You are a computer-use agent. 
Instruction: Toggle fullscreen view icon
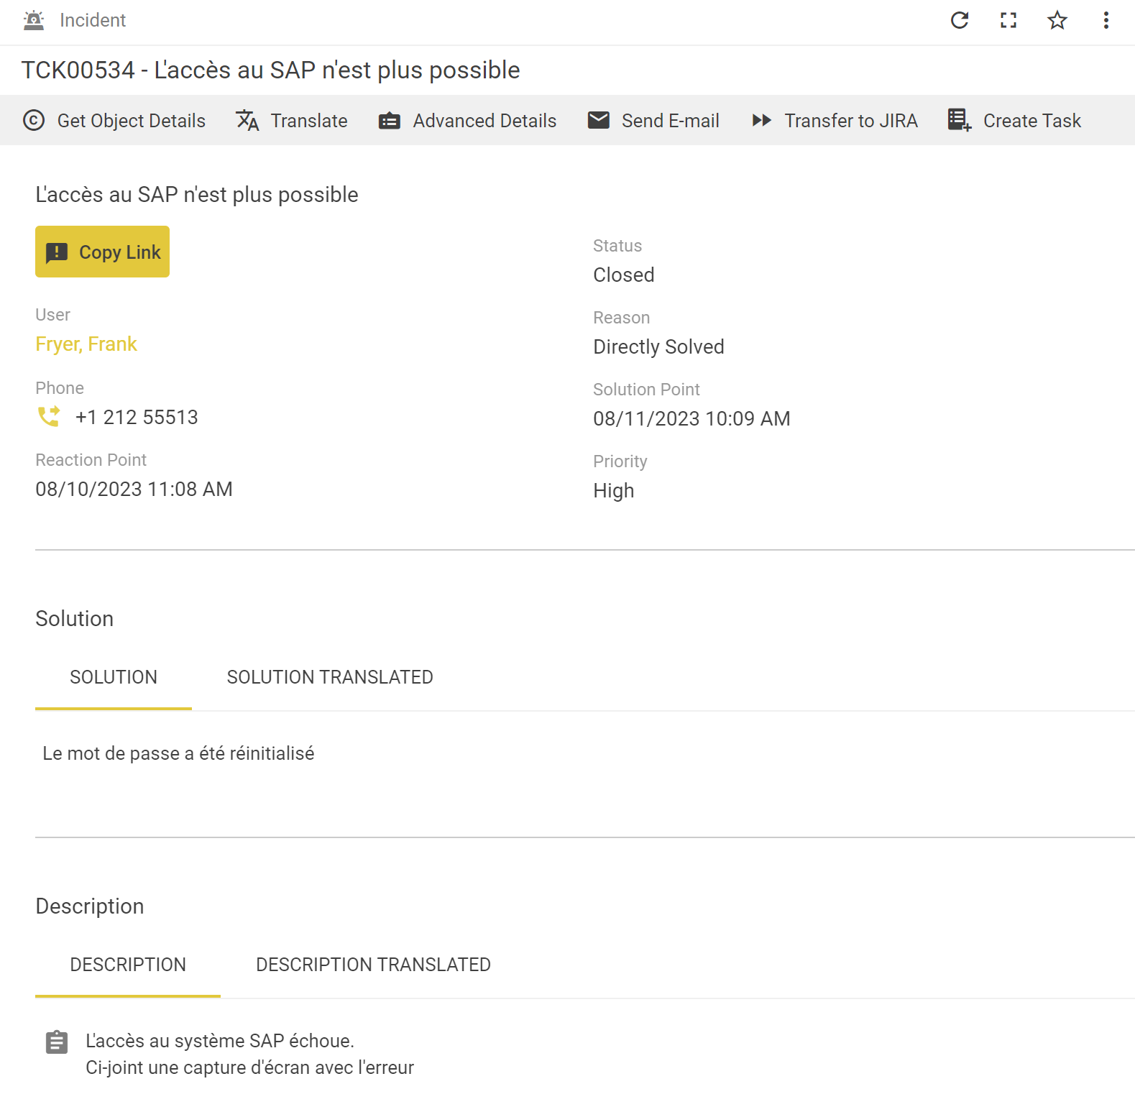pos(1008,20)
